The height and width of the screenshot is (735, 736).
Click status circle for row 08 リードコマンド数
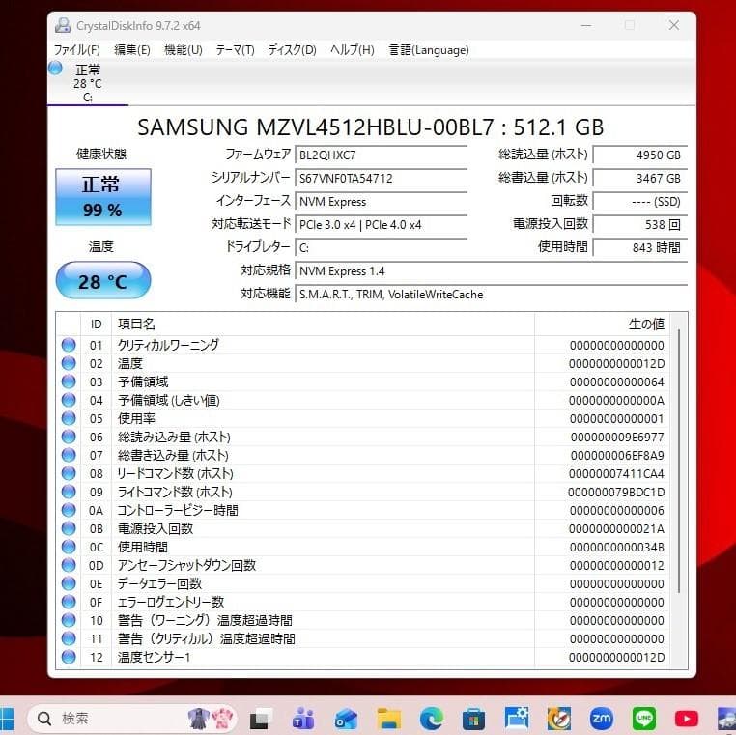point(69,473)
